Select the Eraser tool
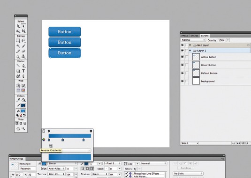This screenshot has height=178, width=251. (23, 51)
